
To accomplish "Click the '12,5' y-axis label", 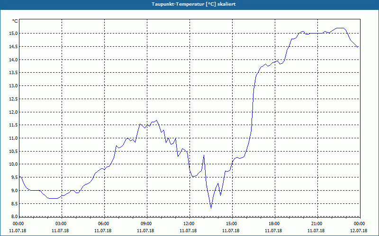I will (x=14, y=99).
